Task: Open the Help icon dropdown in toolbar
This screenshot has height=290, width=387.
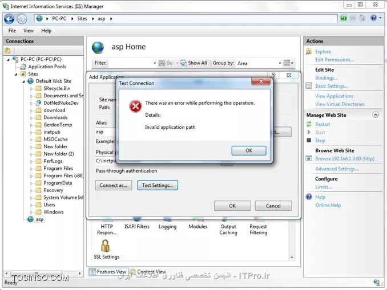Action: click(380, 18)
